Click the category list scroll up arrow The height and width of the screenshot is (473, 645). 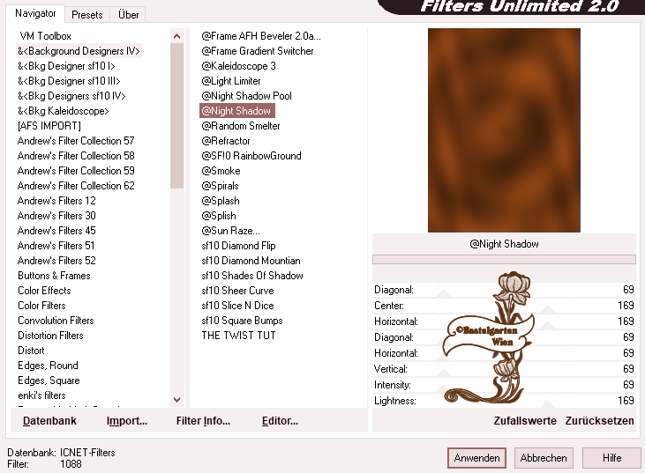[176, 36]
